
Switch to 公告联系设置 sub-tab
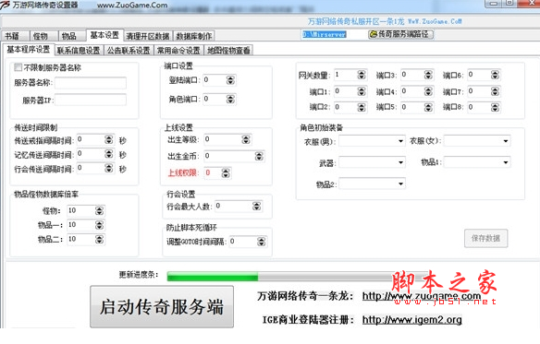pyautogui.click(x=129, y=51)
